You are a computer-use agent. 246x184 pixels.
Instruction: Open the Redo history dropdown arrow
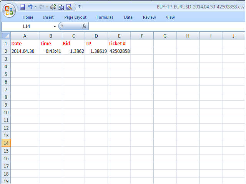47,7
